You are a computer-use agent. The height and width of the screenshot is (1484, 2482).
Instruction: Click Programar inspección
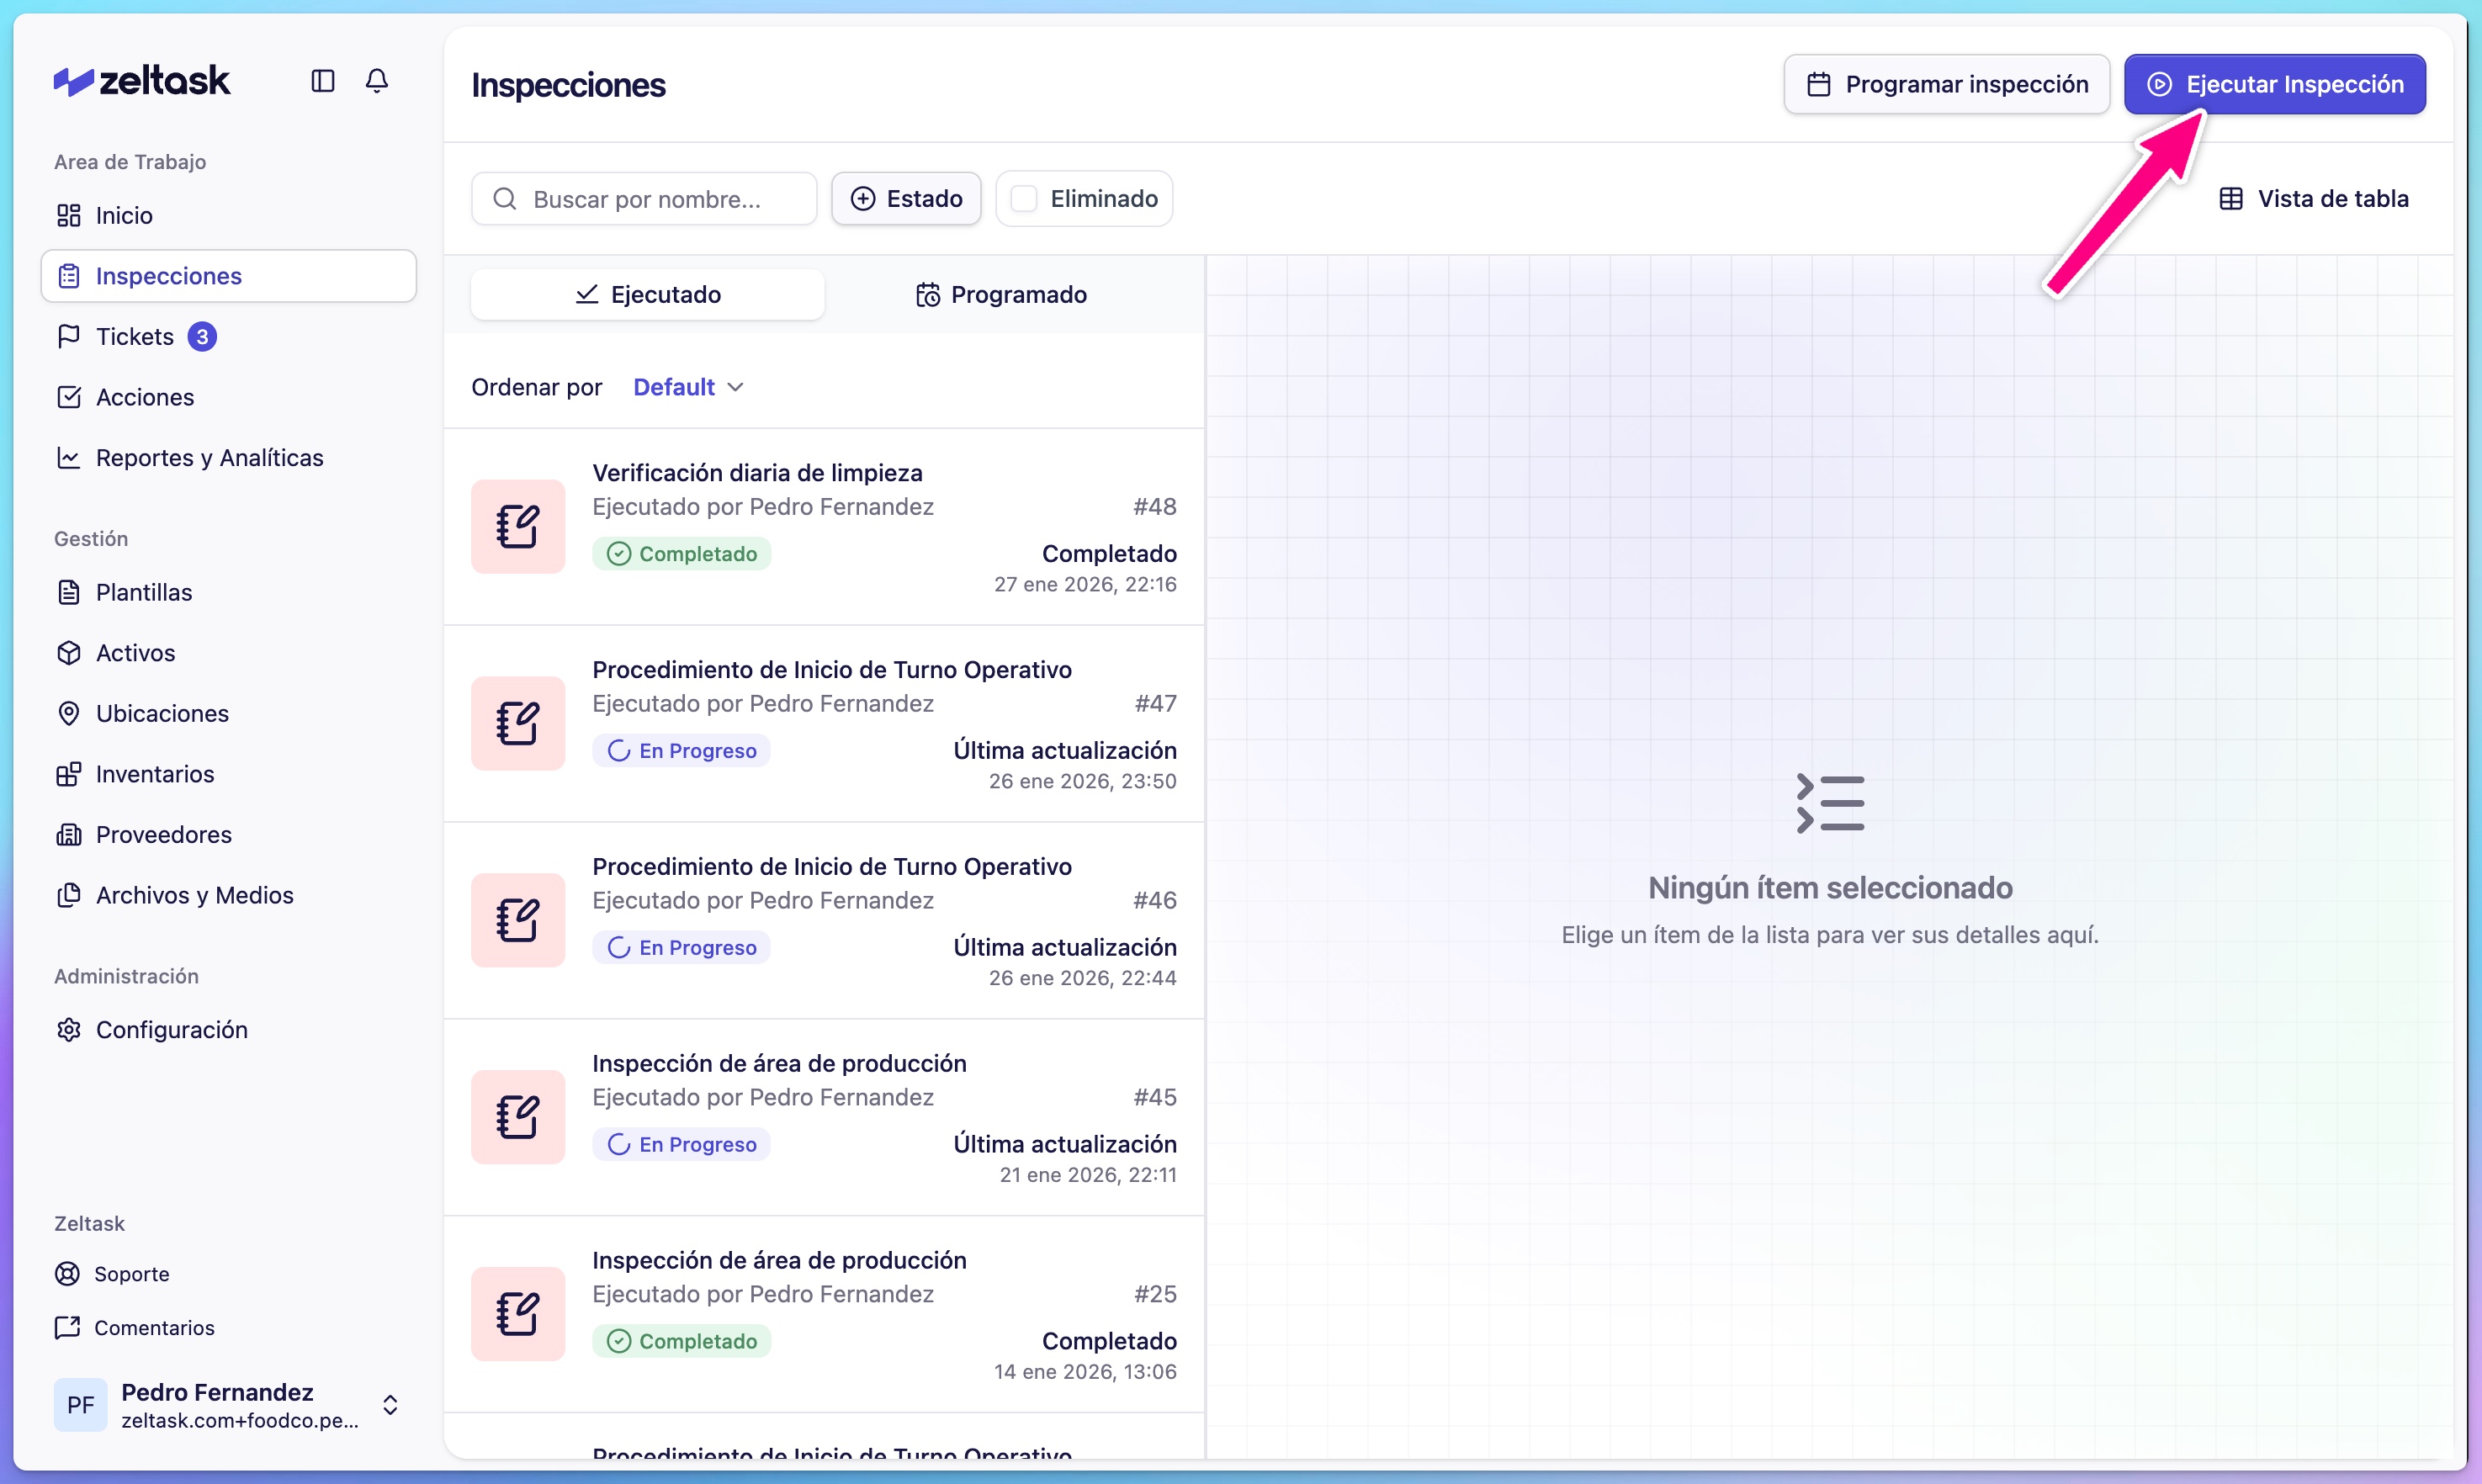1946,84
